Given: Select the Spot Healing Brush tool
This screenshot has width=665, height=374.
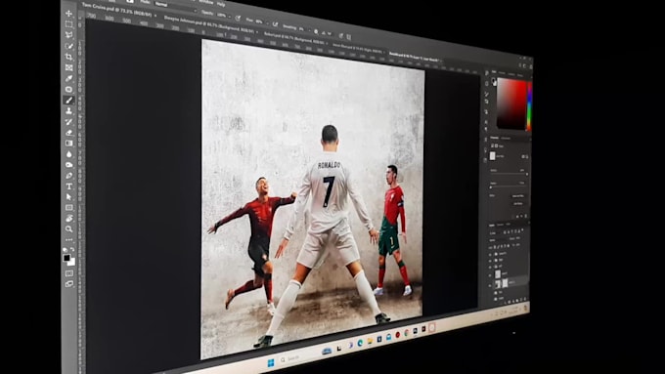Looking at the screenshot, I should point(68,89).
